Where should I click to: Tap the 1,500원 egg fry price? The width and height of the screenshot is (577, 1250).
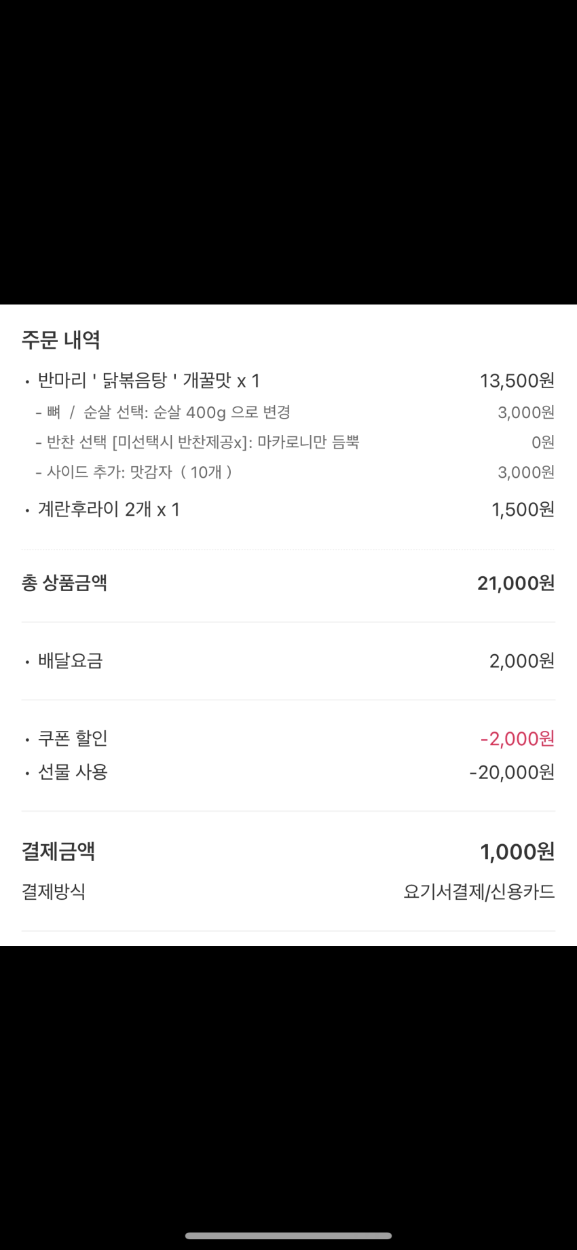pos(523,510)
